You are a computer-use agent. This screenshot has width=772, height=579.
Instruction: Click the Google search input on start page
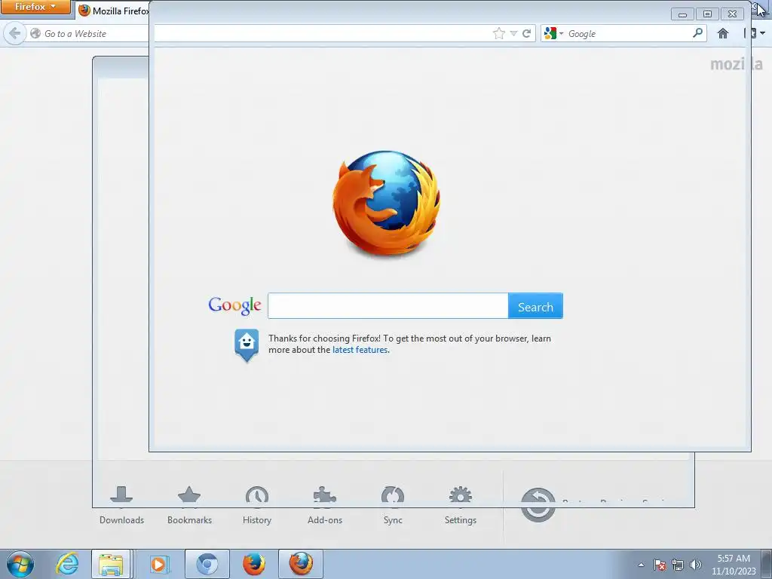[x=388, y=306]
